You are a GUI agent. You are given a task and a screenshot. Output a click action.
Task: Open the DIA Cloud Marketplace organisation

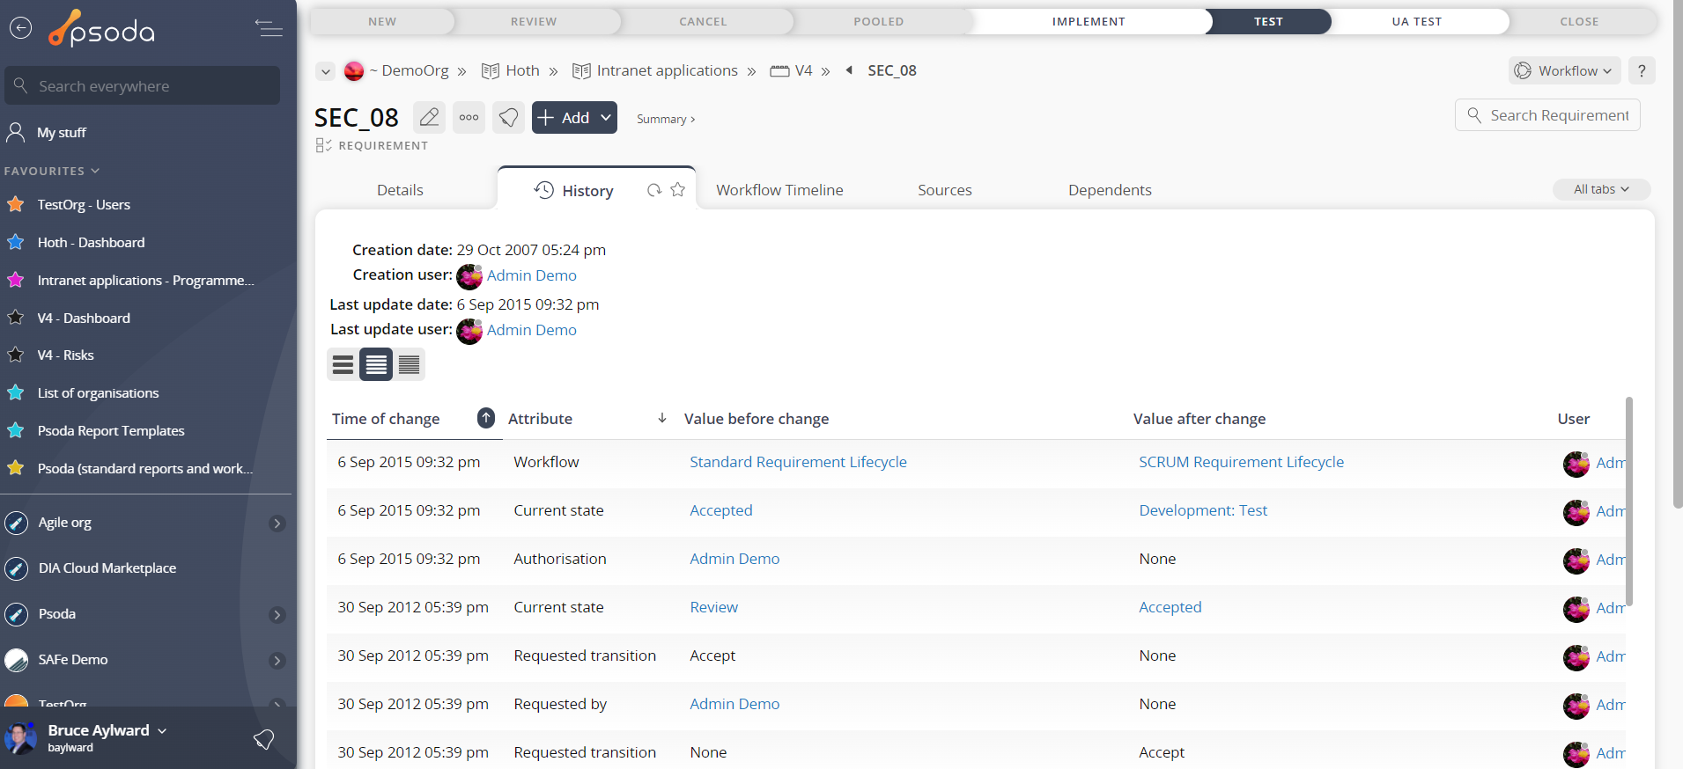coord(107,568)
